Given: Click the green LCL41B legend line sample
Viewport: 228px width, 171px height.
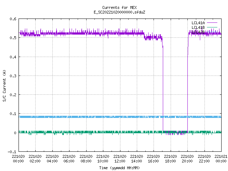Looking at the screenshot, I should pyautogui.click(x=212, y=27).
